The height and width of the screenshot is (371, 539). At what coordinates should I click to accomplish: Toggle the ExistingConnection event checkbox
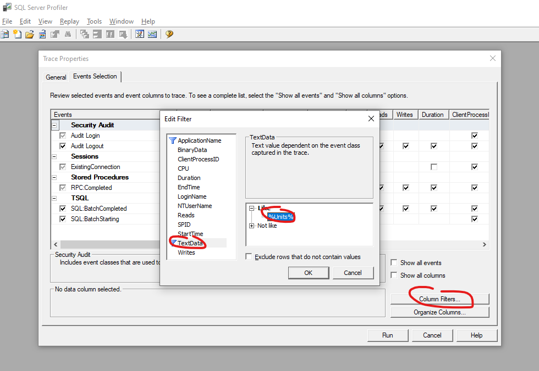coord(63,167)
